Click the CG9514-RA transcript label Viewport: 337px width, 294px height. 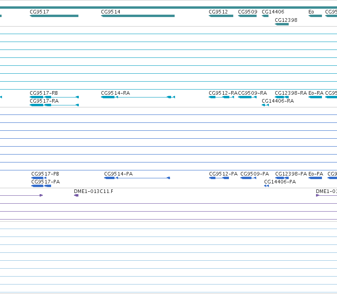tap(115, 93)
